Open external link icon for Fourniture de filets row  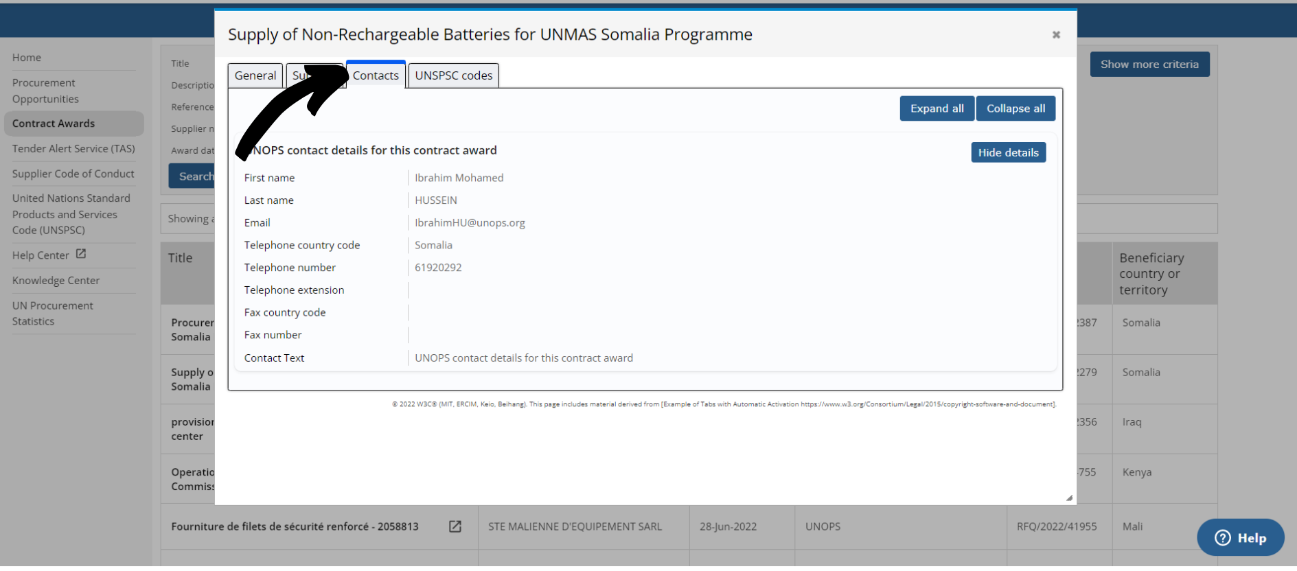(455, 526)
